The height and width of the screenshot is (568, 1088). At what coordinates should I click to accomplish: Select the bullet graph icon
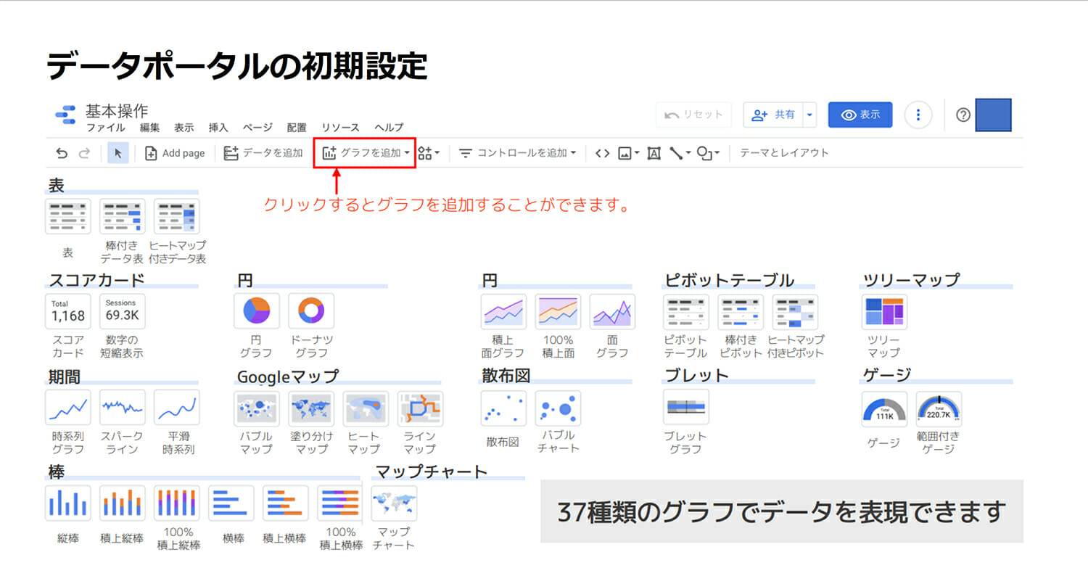[x=685, y=407]
